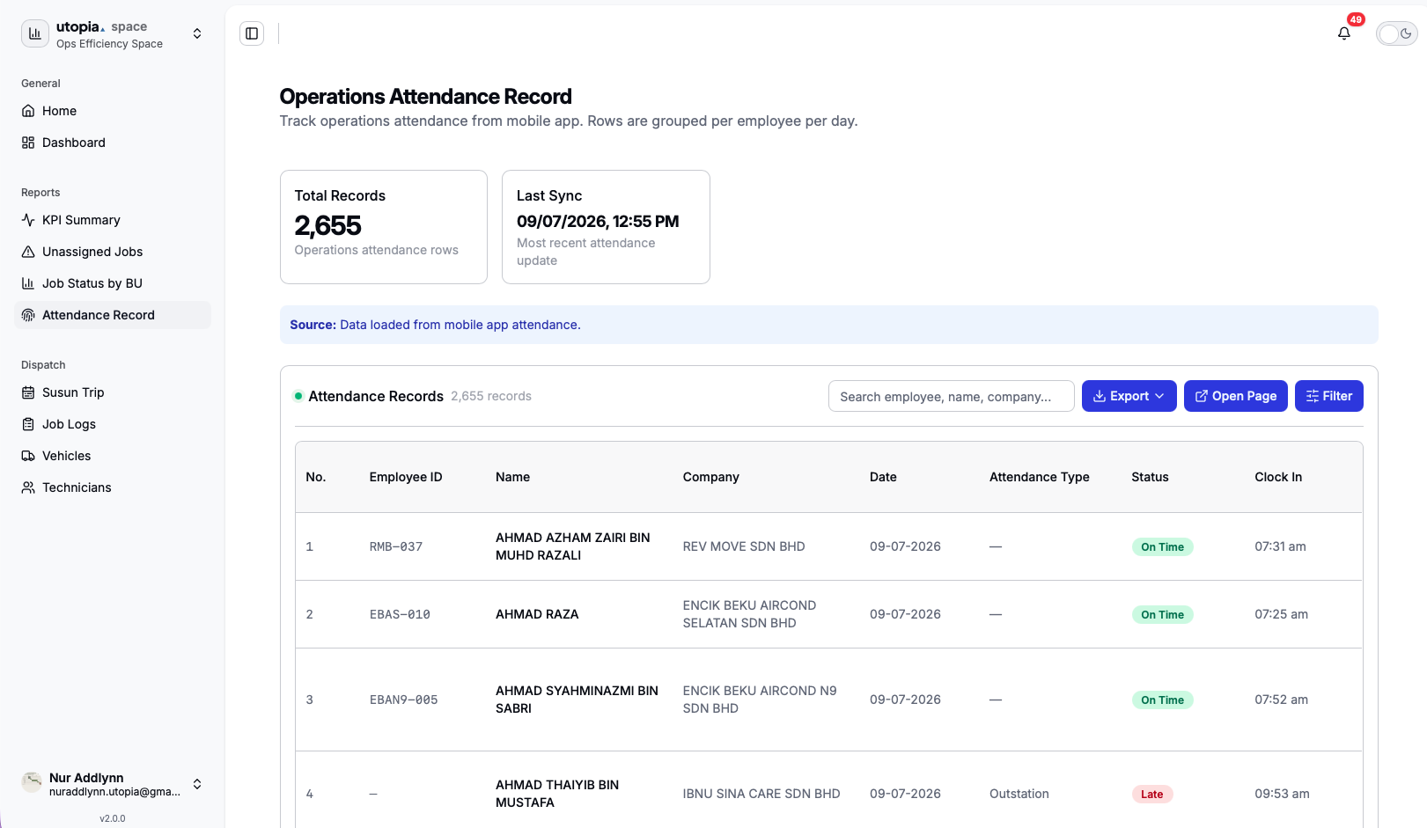Open the Export dropdown button
This screenshot has width=1427, height=828.
1129,396
